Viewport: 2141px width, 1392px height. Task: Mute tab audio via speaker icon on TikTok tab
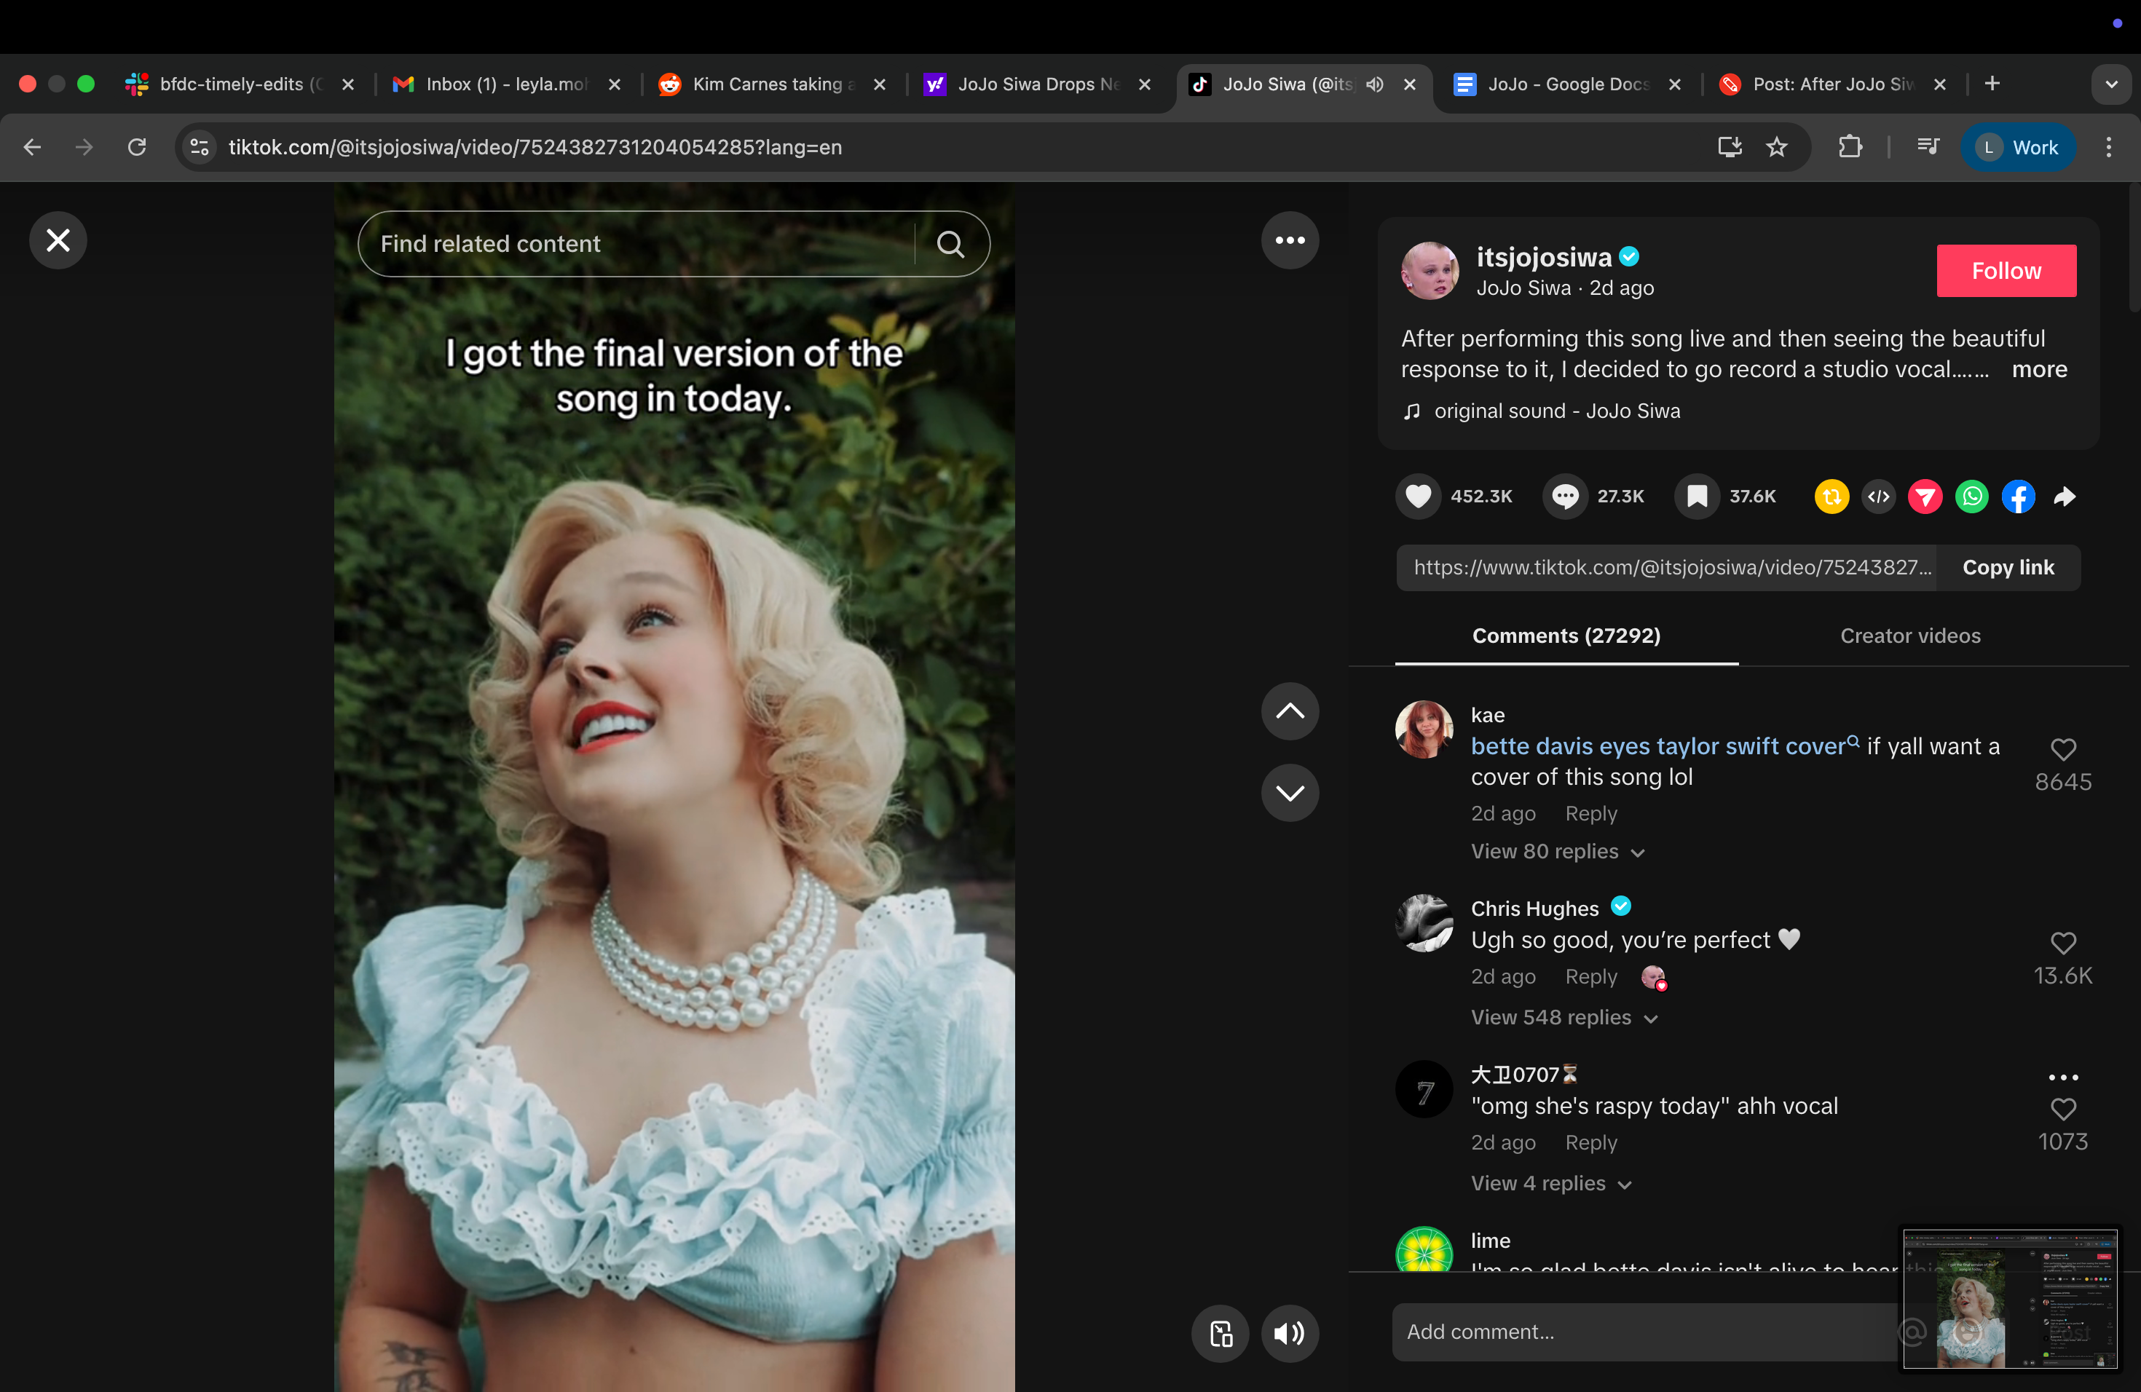[x=1375, y=84]
